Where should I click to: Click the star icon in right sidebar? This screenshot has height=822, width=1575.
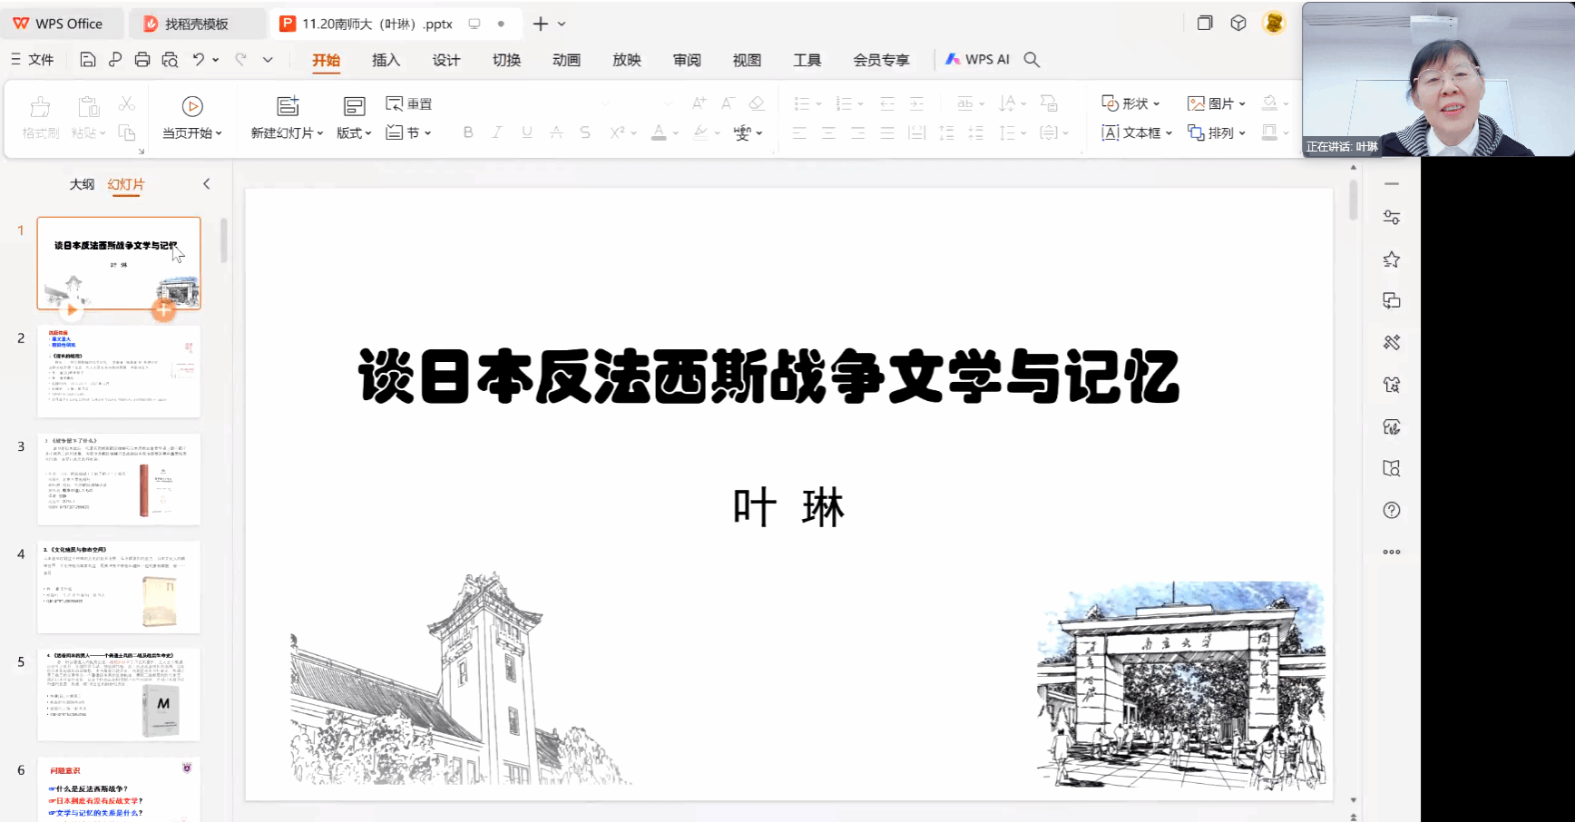point(1391,259)
